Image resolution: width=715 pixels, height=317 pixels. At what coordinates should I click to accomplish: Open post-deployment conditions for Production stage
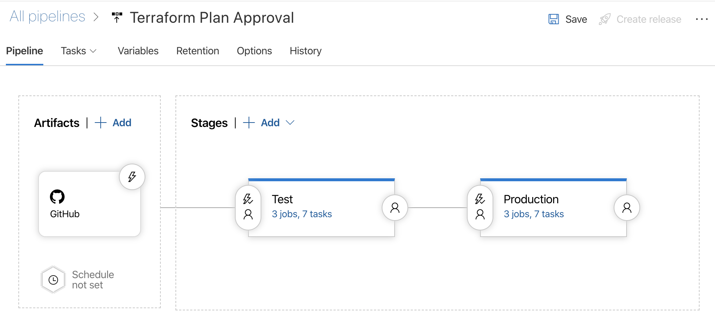(x=627, y=208)
